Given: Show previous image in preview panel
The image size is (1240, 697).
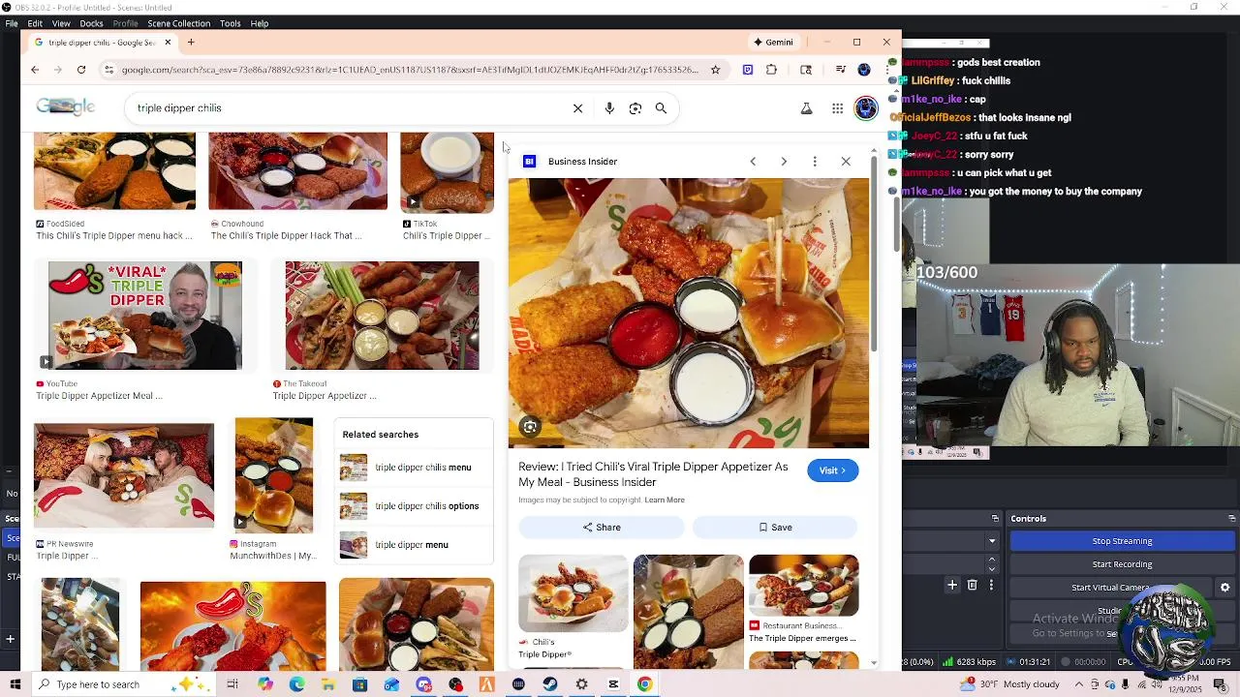Looking at the screenshot, I should click(753, 162).
